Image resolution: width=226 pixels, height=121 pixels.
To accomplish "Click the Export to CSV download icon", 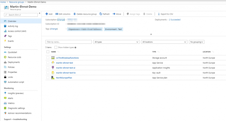I will click(159, 14).
